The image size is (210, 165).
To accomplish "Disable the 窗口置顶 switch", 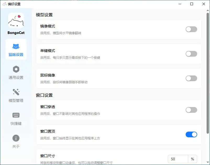I will tap(191, 134).
